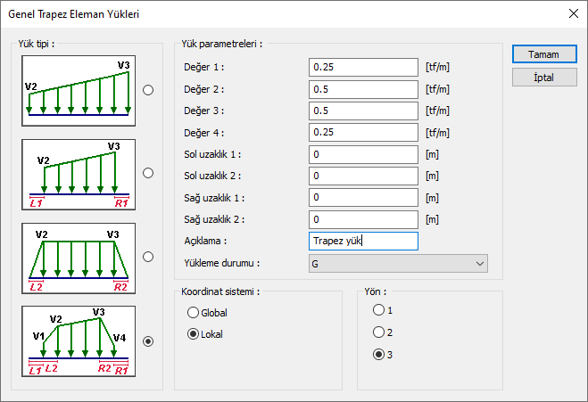Set direction Yön to 1

click(379, 310)
